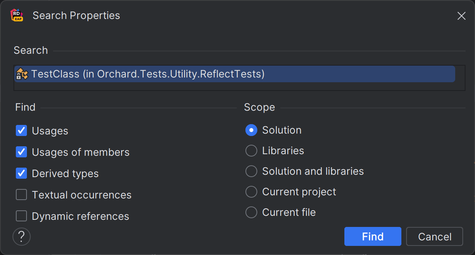The height and width of the screenshot is (255, 475).
Task: Check the Dynamic references box
Action: (x=21, y=216)
